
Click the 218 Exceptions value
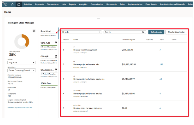pos(9,96)
